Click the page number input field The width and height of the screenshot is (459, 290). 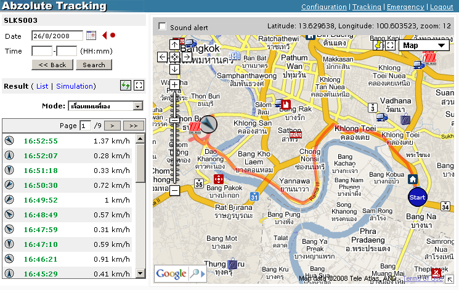click(86, 126)
